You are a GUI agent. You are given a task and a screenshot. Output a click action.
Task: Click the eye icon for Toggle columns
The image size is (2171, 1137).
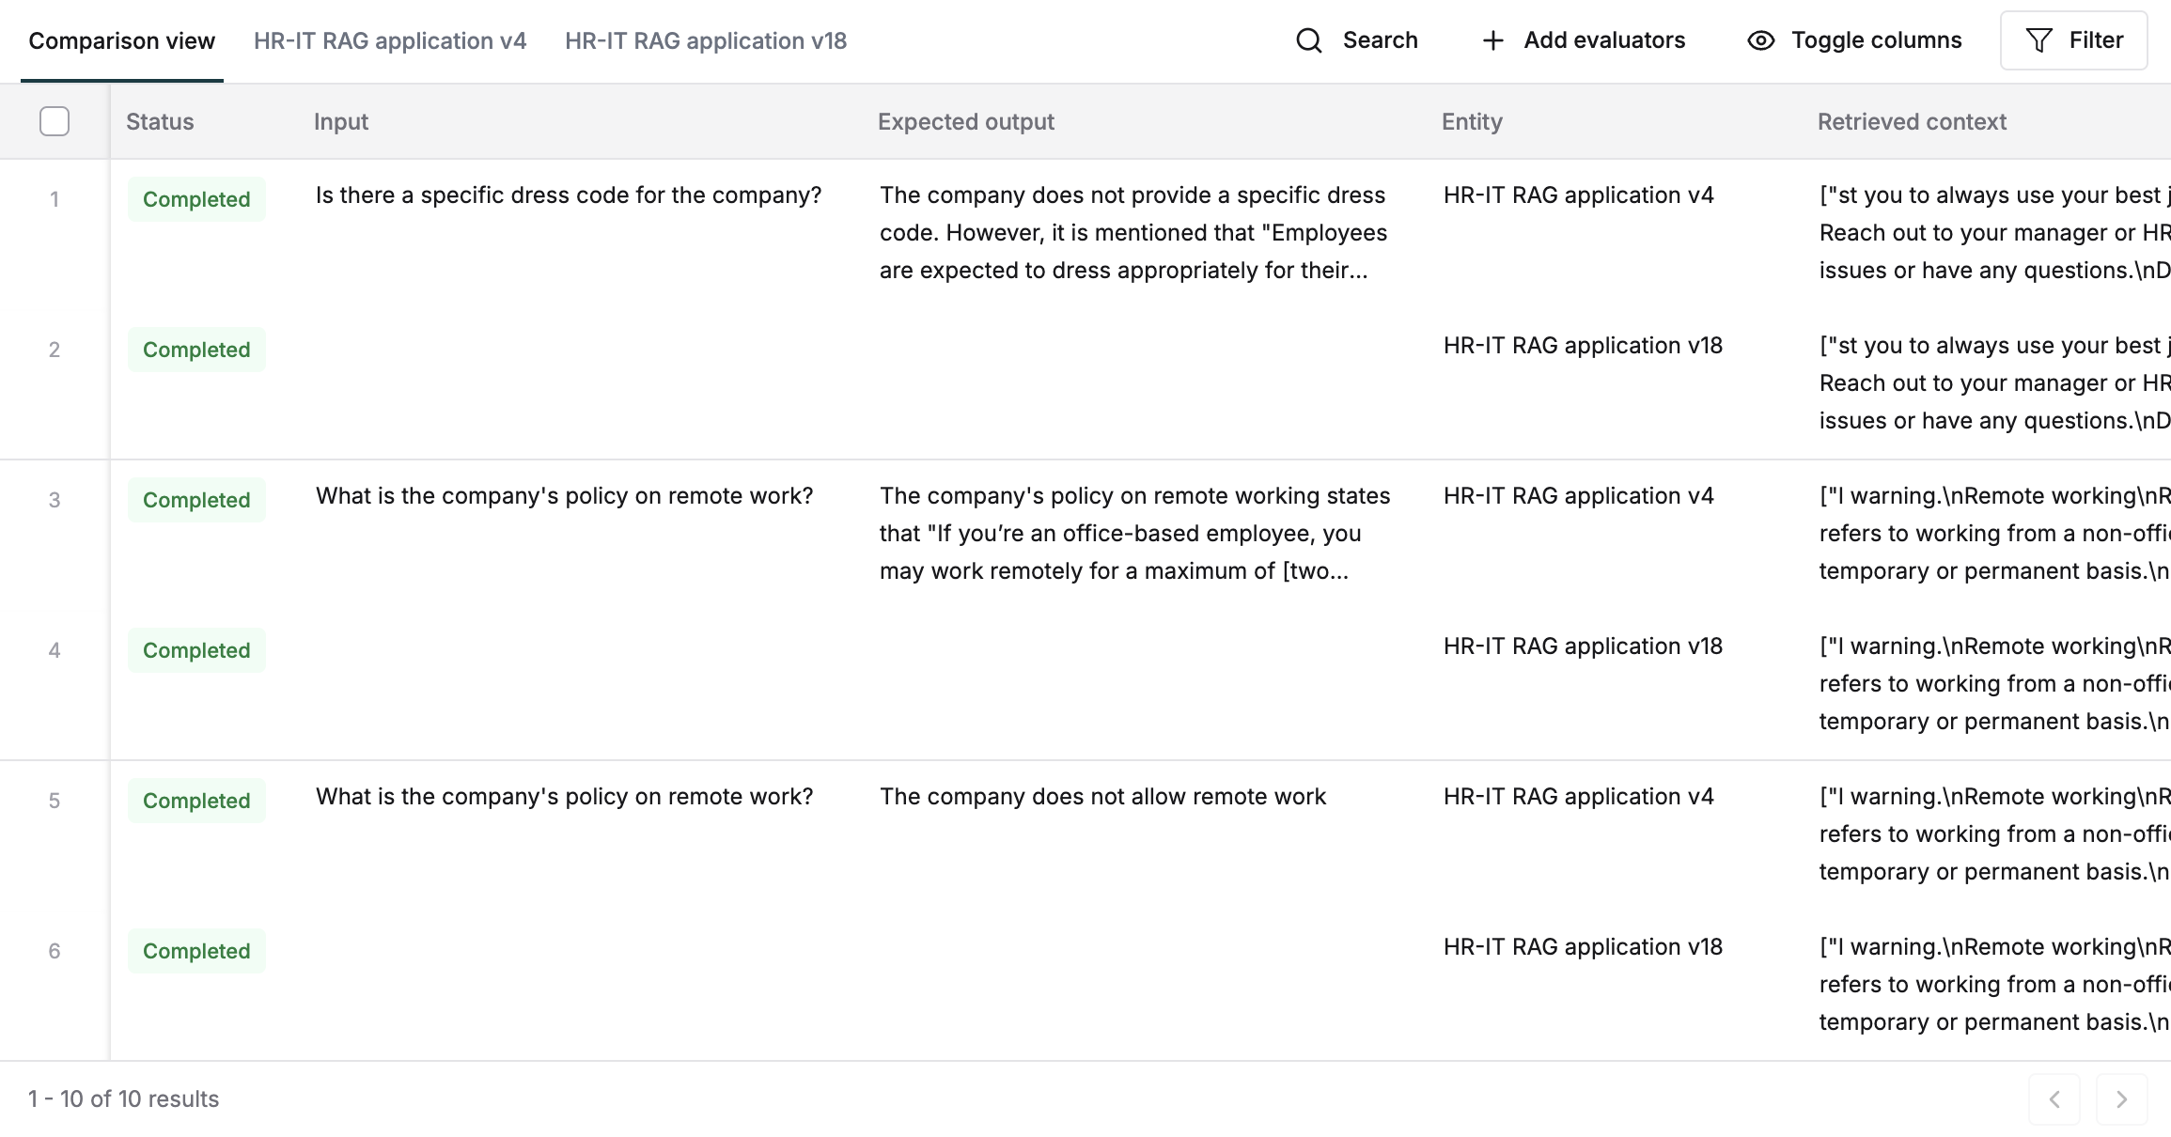pyautogui.click(x=1760, y=40)
